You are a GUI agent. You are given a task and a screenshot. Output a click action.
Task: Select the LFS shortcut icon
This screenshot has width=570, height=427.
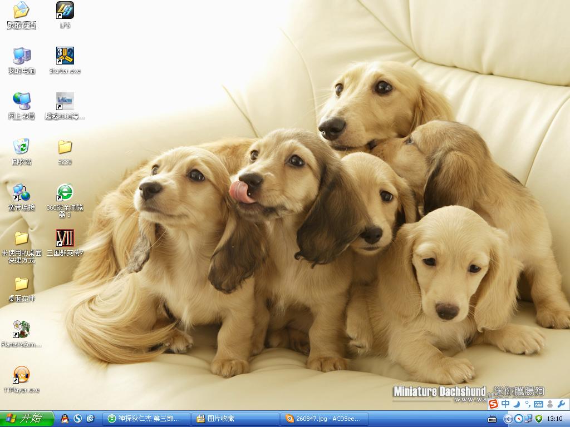click(x=65, y=15)
